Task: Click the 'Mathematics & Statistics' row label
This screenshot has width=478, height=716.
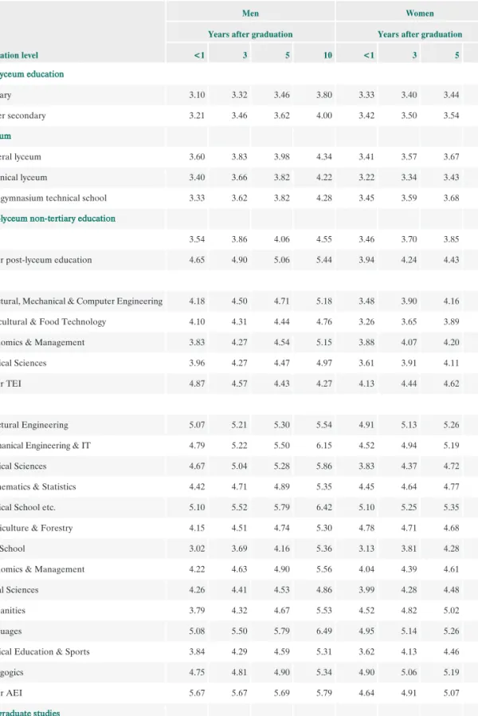Action: point(38,487)
